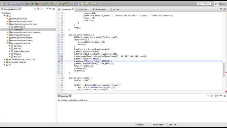Screen dimensions: 227x128
Task: Collapse the src folder
Action: tap(5, 16)
